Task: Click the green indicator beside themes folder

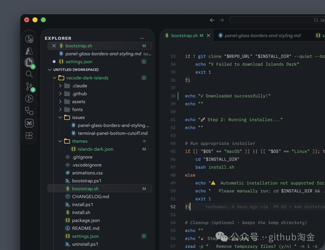Action: point(144,141)
